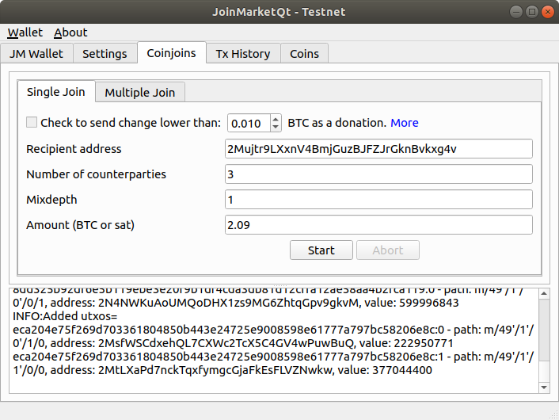Viewport: 559px width, 420px height.
Task: Select the Single Join tab
Action: tap(55, 92)
